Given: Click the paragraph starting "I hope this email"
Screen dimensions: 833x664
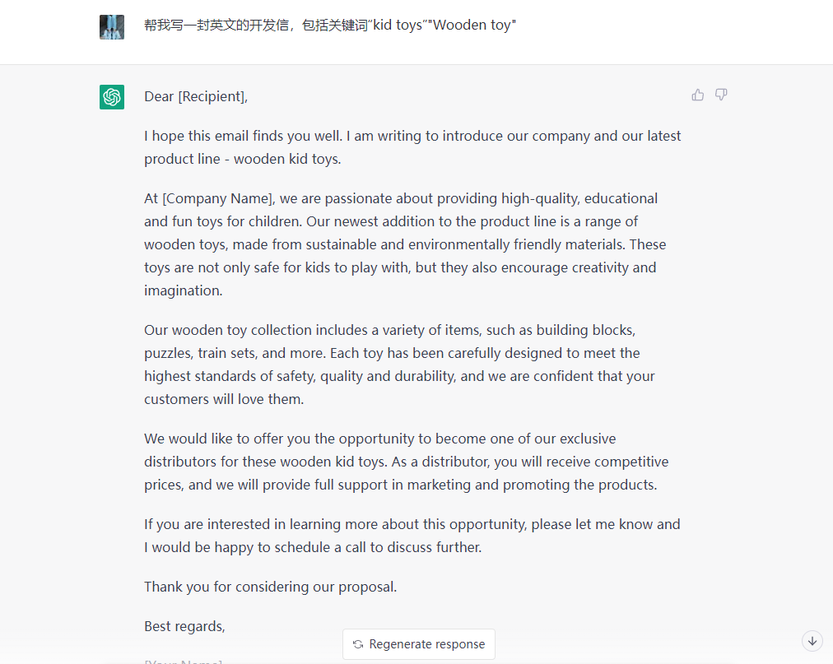Looking at the screenshot, I should [412, 147].
